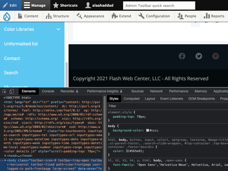Click the Facebook icon in the footer
Viewport: 228px width, 171px height.
(182, 56)
